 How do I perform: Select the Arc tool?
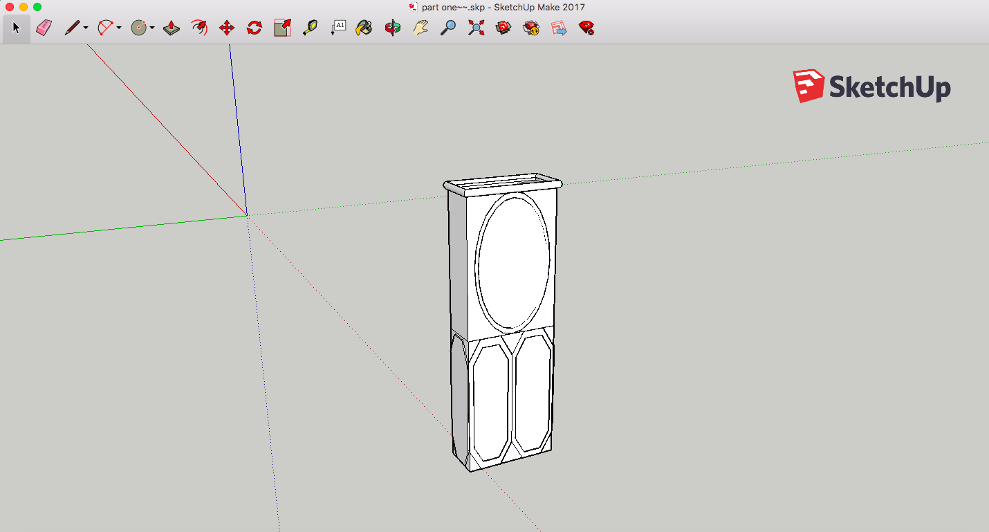point(105,28)
